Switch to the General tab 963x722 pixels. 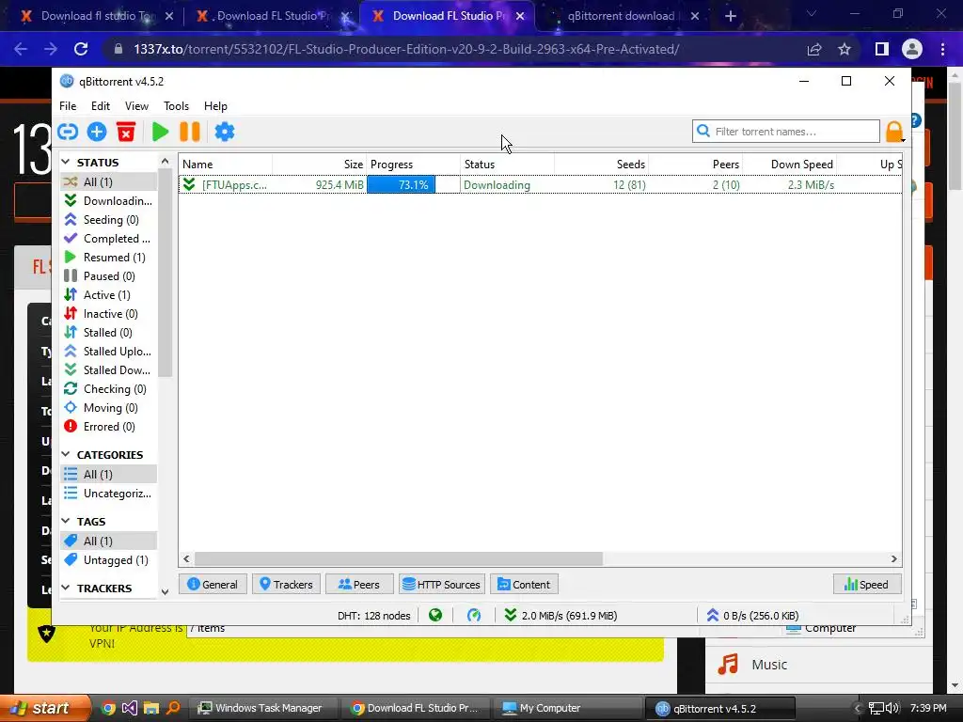[x=213, y=585]
